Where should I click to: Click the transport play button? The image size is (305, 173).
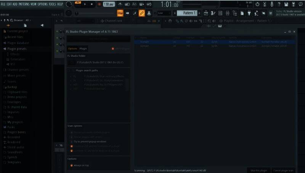pyautogui.click(x=85, y=4)
